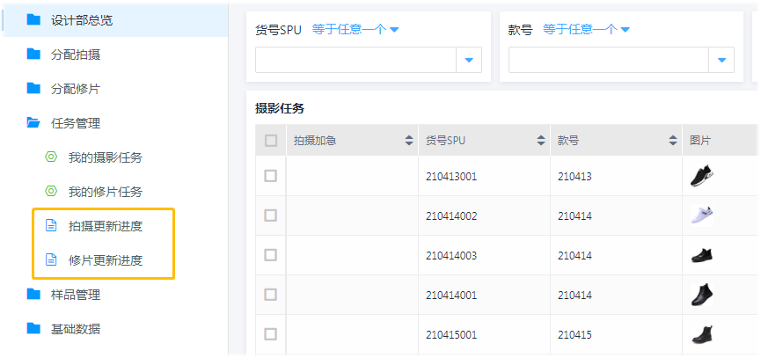
Task: Click the 拍摄更新进度 document icon
Action: click(x=51, y=226)
